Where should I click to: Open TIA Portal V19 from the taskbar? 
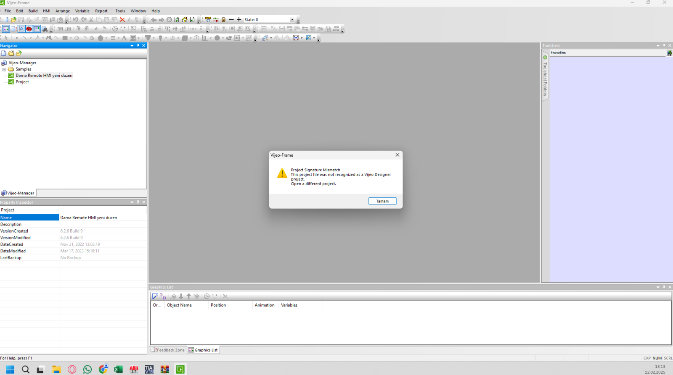click(149, 370)
